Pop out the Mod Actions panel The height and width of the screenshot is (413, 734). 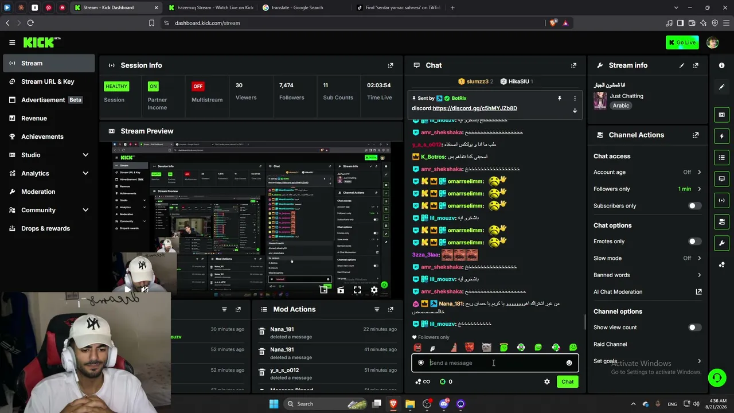[x=391, y=310]
